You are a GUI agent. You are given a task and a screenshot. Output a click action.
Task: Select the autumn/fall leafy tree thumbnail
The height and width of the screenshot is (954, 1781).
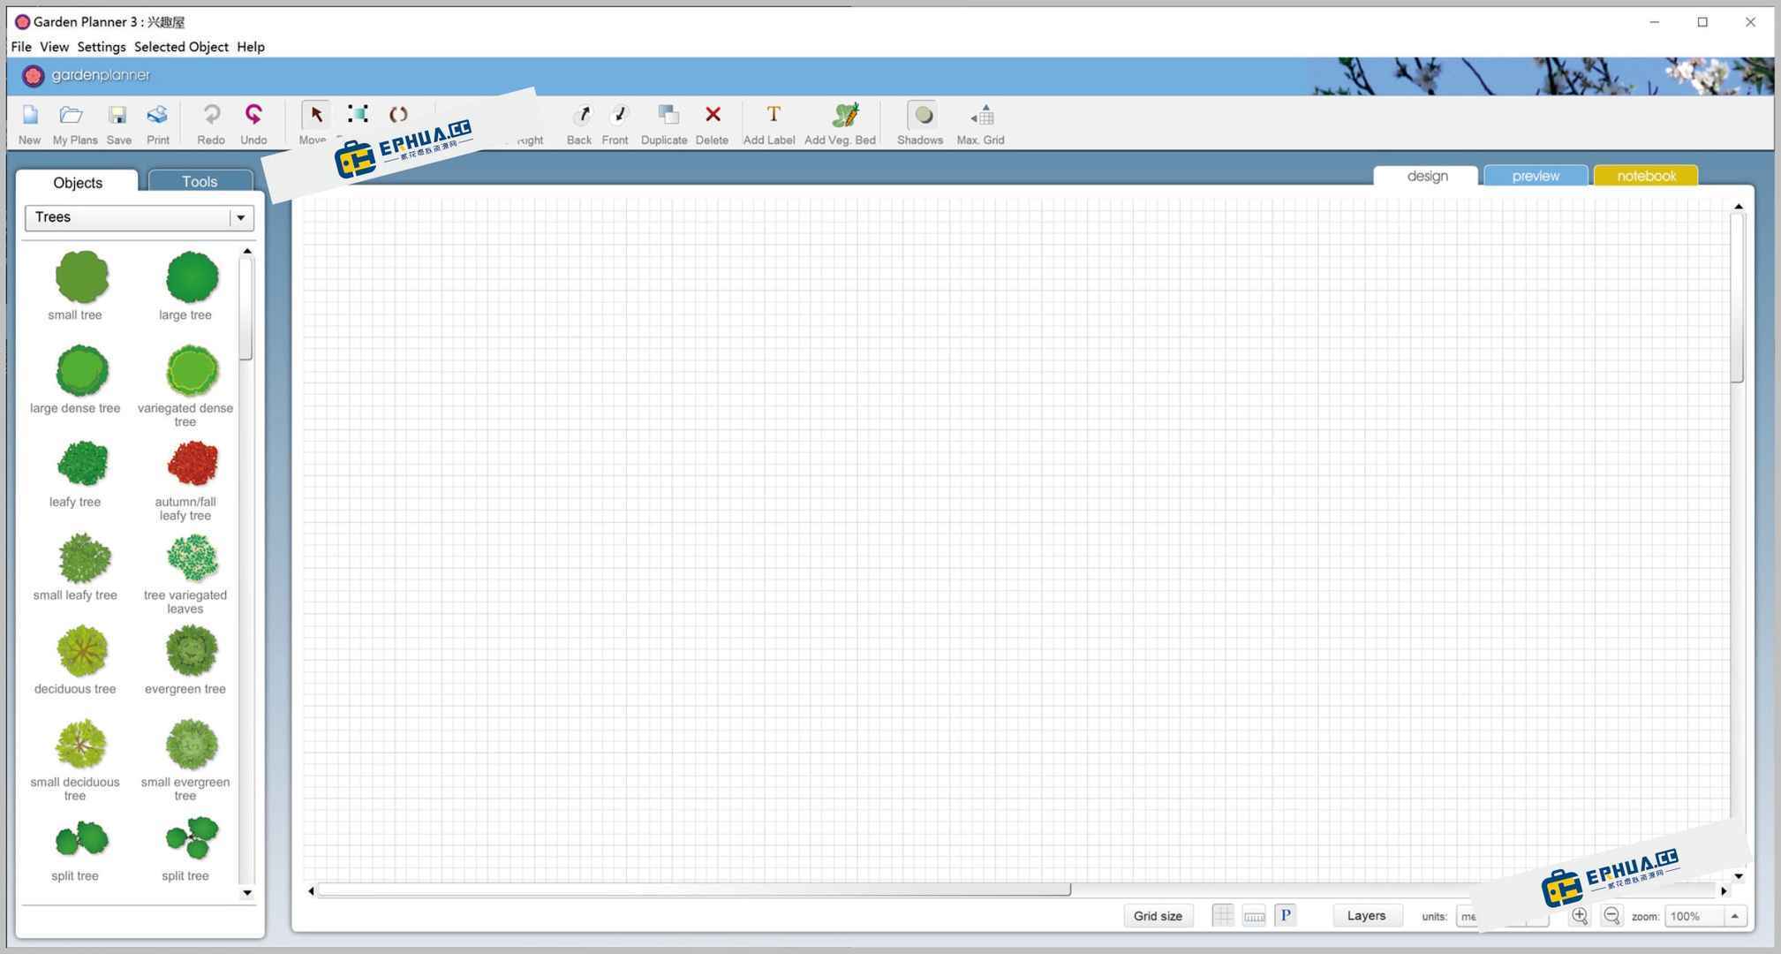click(x=192, y=465)
